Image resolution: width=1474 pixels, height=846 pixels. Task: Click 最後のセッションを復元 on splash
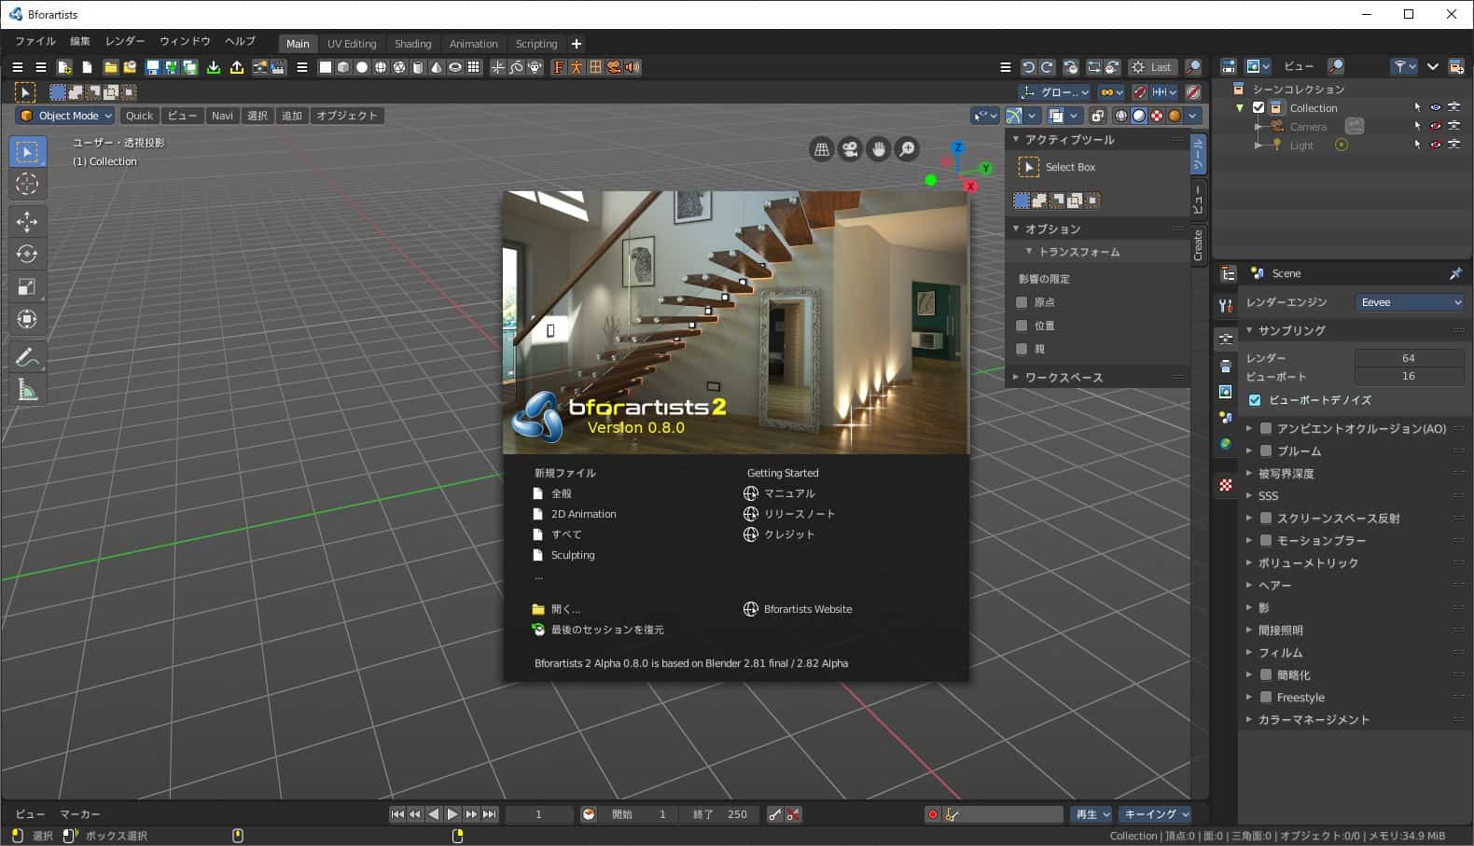point(598,630)
